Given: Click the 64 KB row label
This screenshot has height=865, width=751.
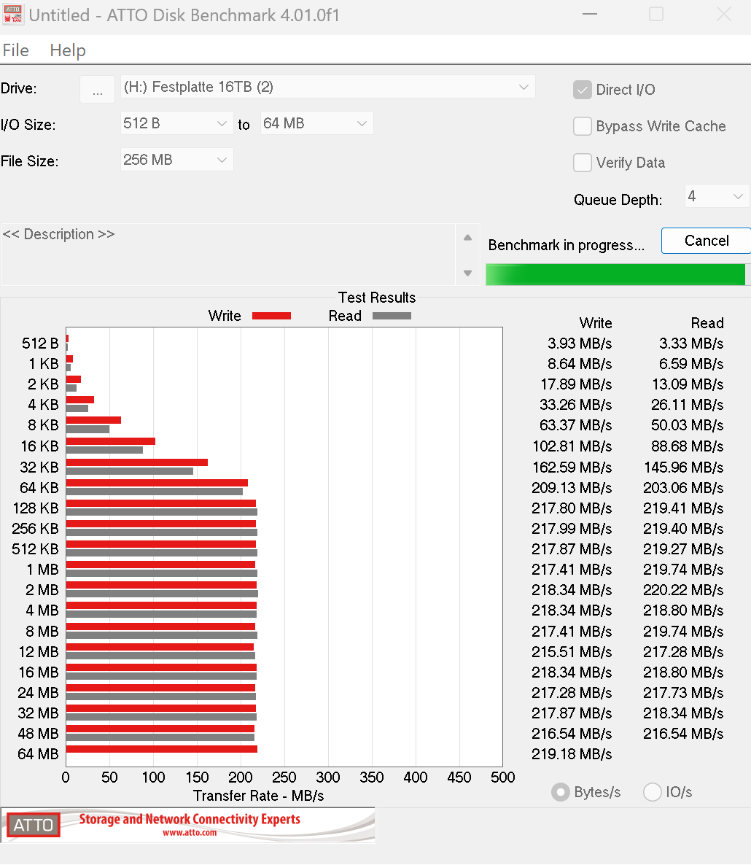Looking at the screenshot, I should point(39,488).
